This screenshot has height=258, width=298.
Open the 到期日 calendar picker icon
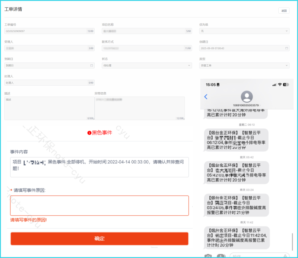click(91, 65)
